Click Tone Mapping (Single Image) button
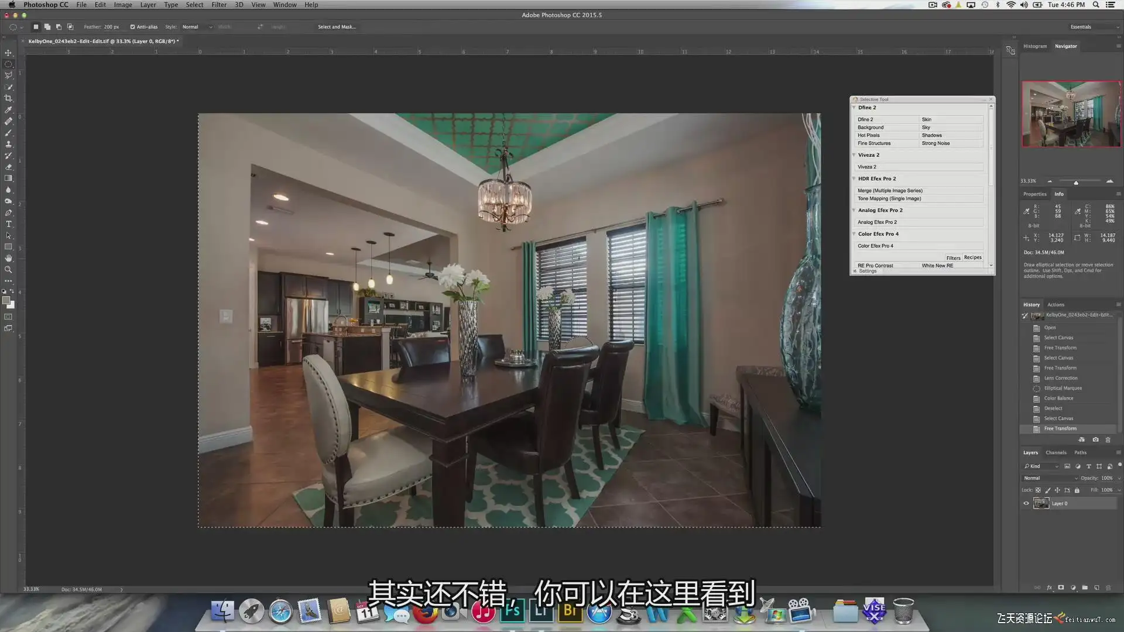Screen dimensions: 1124x632 pos(889,198)
